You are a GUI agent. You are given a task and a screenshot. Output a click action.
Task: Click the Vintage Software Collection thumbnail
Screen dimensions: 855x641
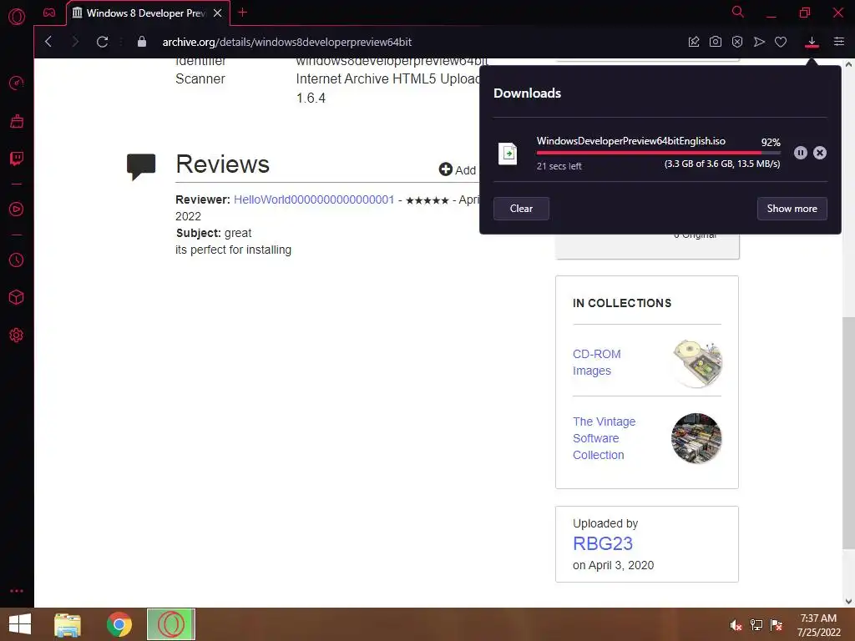click(x=696, y=438)
